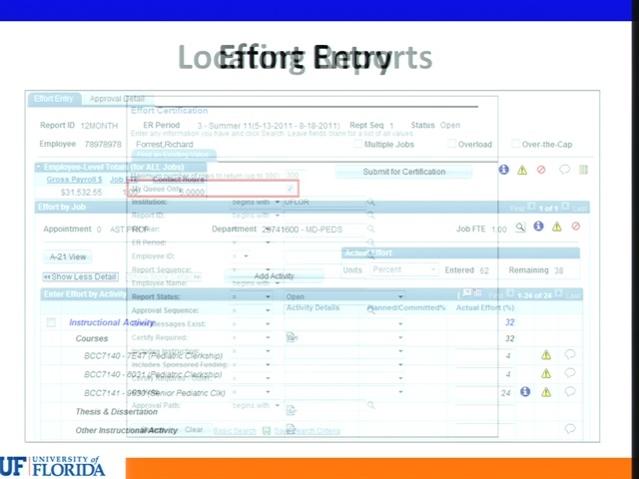The height and width of the screenshot is (479, 639).
Task: Click the info icon beside Submit for Certification
Action: point(503,170)
